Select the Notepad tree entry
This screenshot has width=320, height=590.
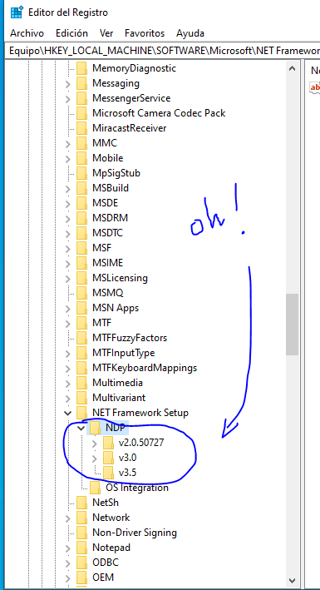pos(111,548)
